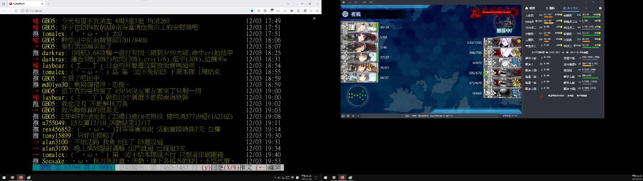This screenshot has height=181, width=643.
Task: Open Firefox from the left taskbar
Action: tap(20, 178)
